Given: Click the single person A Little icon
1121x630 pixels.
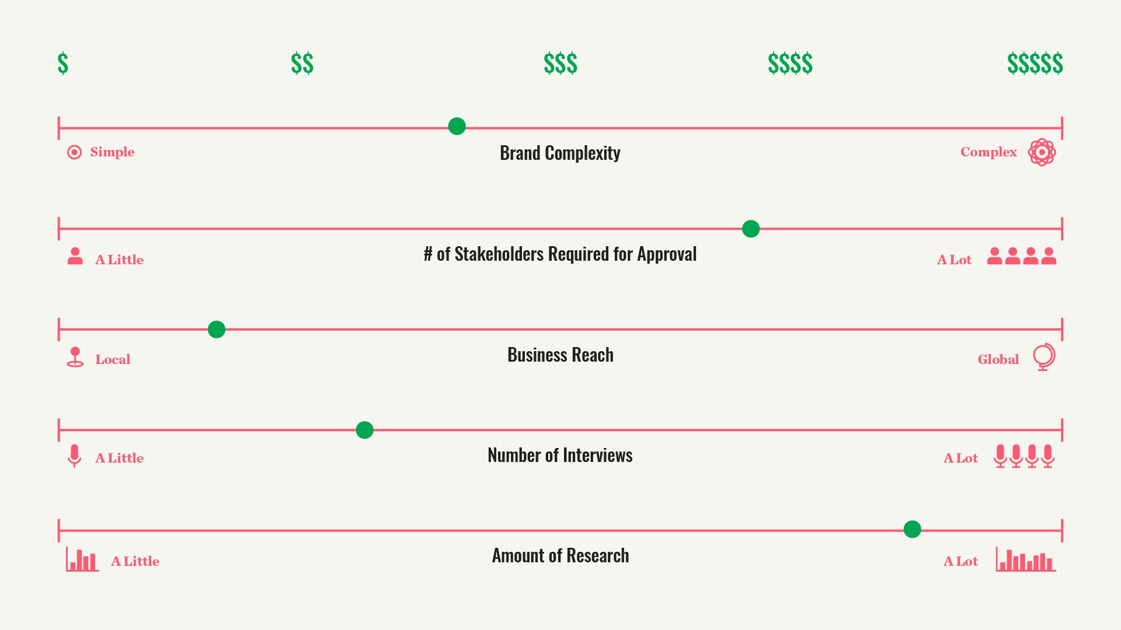Looking at the screenshot, I should coord(75,256).
